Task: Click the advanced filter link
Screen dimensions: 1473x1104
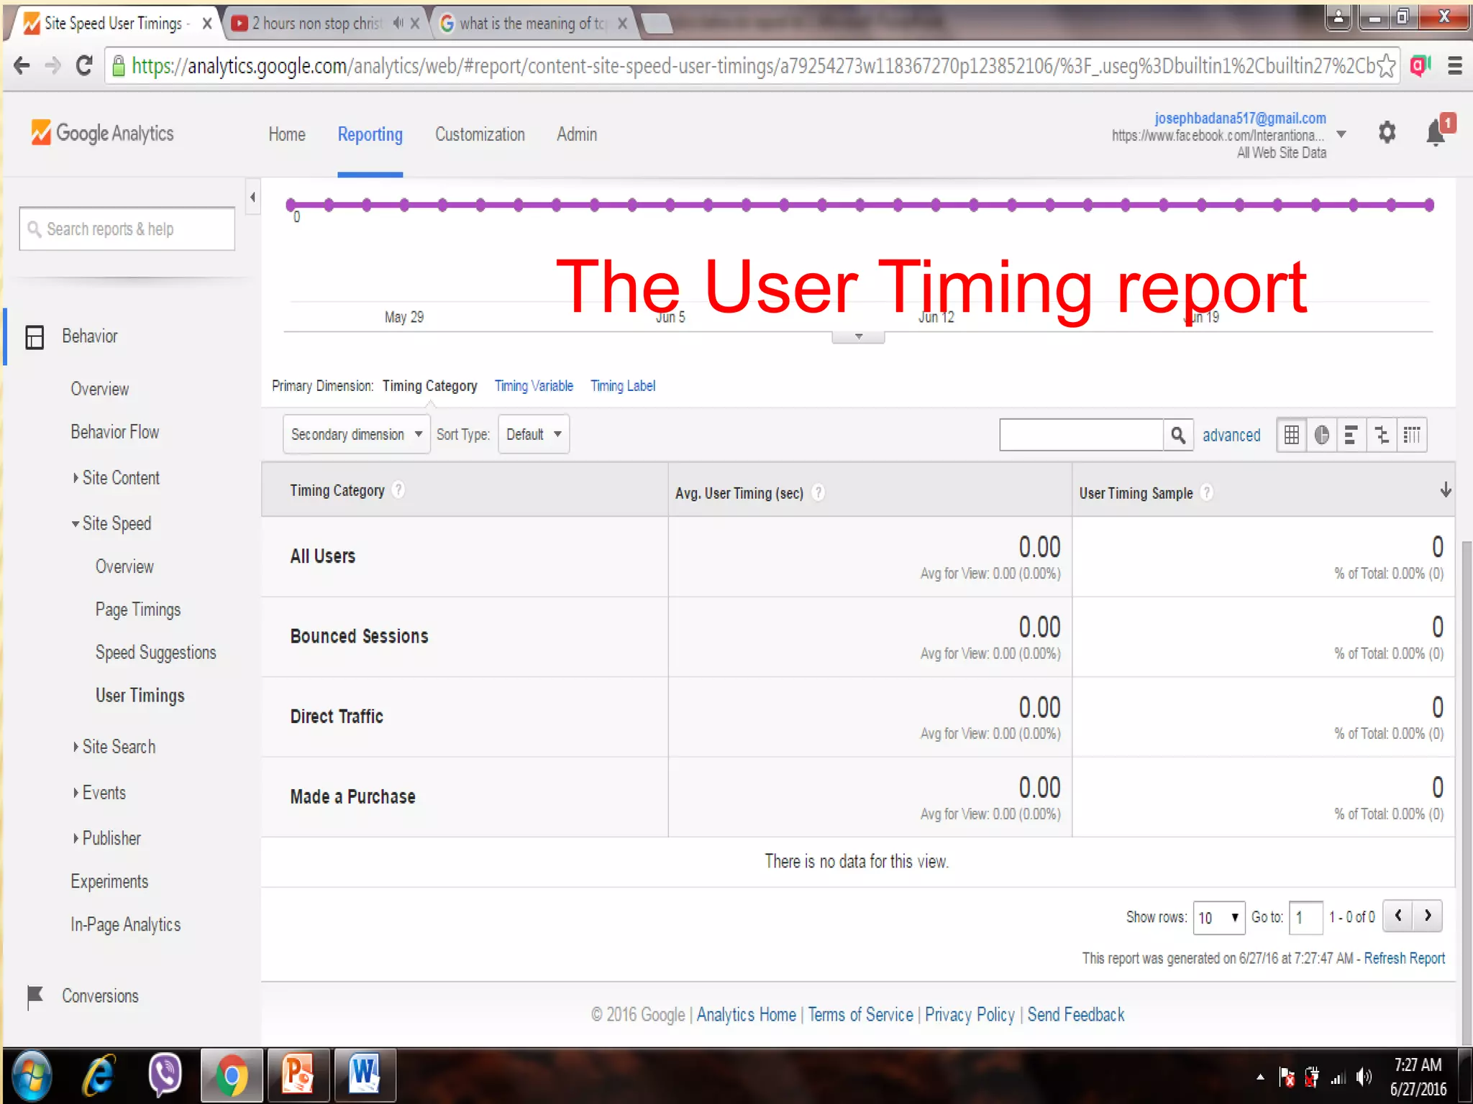Action: tap(1231, 436)
